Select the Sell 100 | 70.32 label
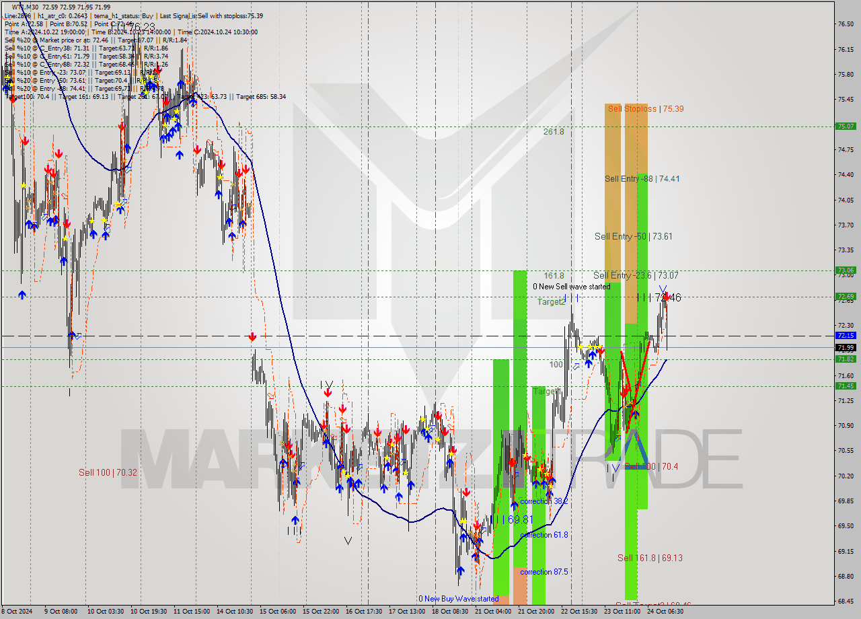Screen dimensions: 861x619 108,472
